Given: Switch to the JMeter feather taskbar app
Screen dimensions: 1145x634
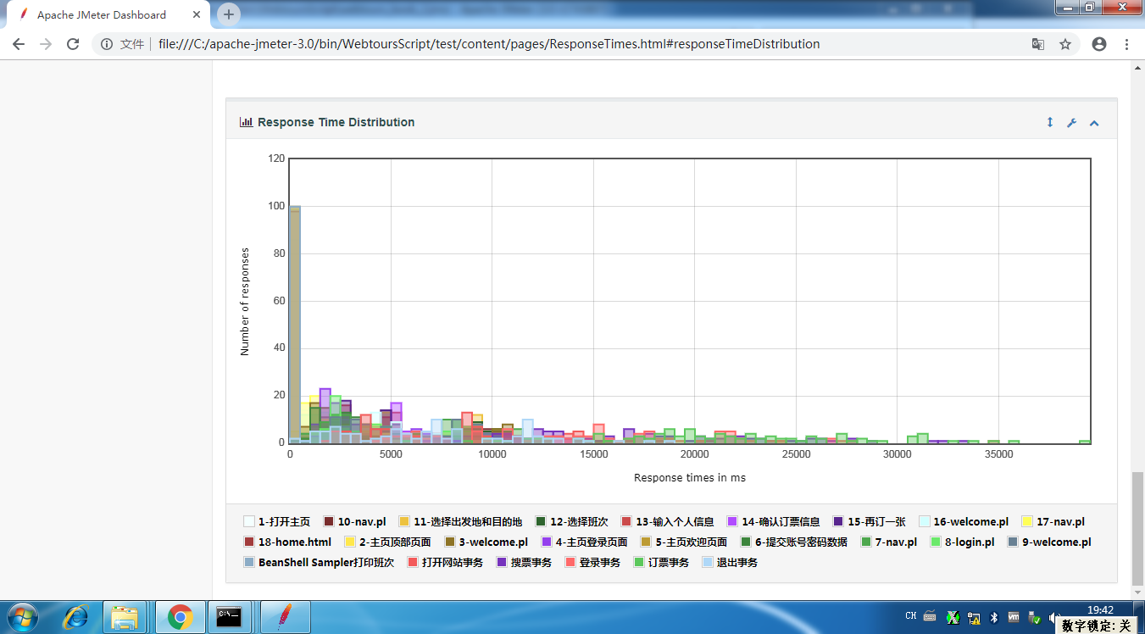Looking at the screenshot, I should (284, 617).
